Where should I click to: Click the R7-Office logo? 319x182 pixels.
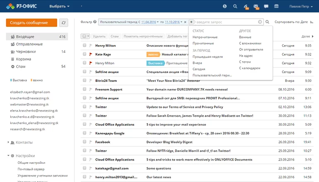pos(22,6)
